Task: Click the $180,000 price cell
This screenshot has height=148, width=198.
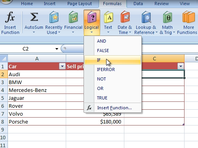Action: coord(95,122)
